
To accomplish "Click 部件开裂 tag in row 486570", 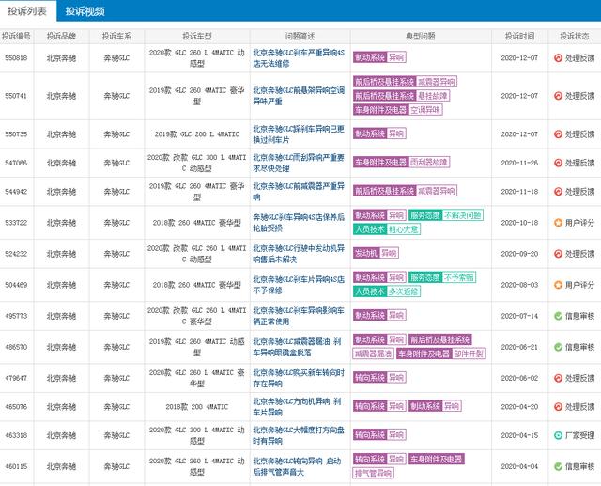I will pos(470,353).
